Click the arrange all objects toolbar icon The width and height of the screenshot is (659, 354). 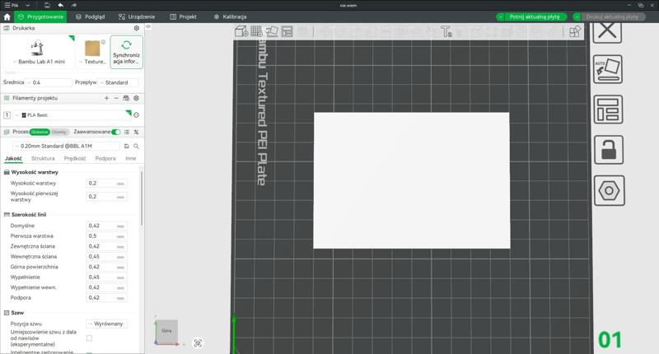[x=287, y=31]
